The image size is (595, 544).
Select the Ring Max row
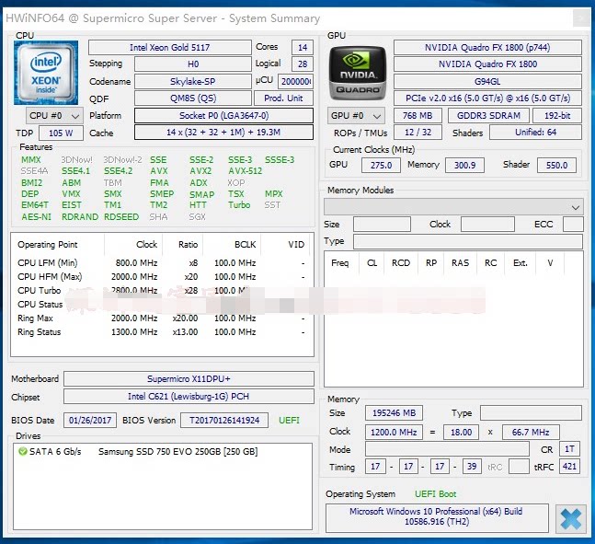click(162, 318)
